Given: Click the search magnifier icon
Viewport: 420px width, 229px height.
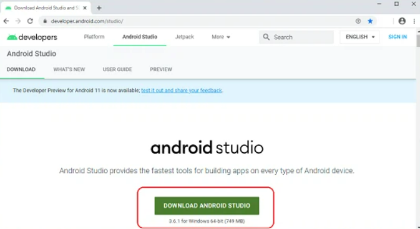Looking at the screenshot, I should tap(266, 37).
